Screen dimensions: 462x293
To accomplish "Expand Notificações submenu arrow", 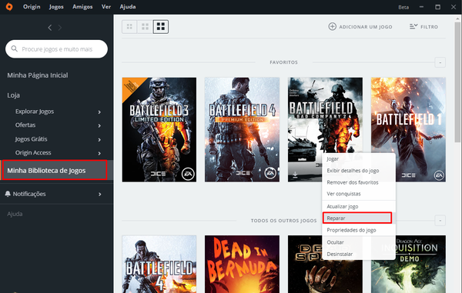I will pyautogui.click(x=100, y=194).
